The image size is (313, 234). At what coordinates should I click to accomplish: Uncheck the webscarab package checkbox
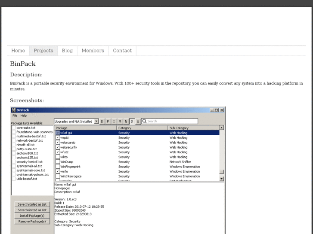(58, 143)
